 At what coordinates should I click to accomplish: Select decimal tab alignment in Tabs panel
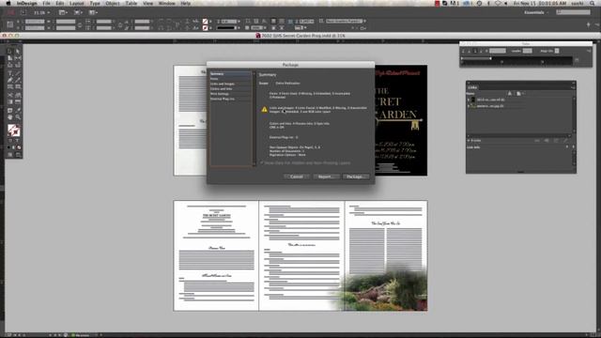[482, 51]
